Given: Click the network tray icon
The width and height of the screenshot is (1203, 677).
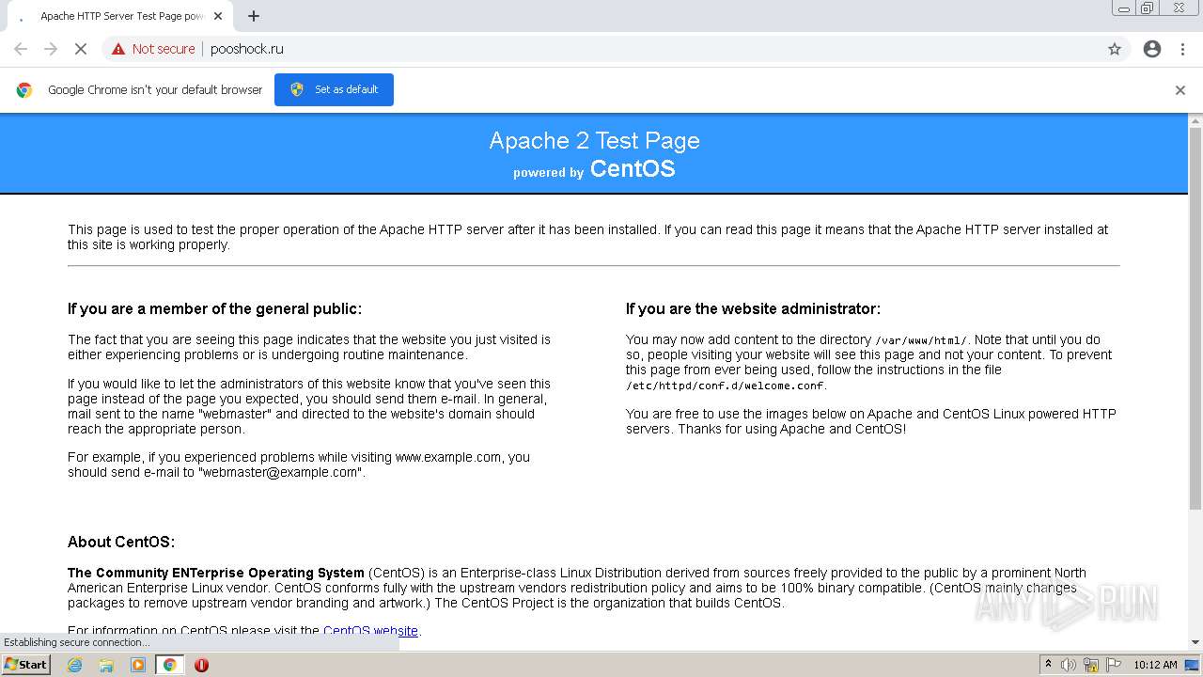Looking at the screenshot, I should coord(1091,665).
